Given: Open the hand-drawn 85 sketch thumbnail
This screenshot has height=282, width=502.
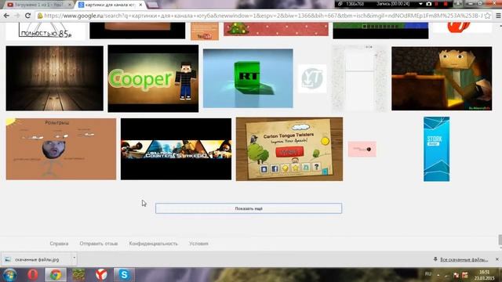Looking at the screenshot, I should (x=45, y=31).
